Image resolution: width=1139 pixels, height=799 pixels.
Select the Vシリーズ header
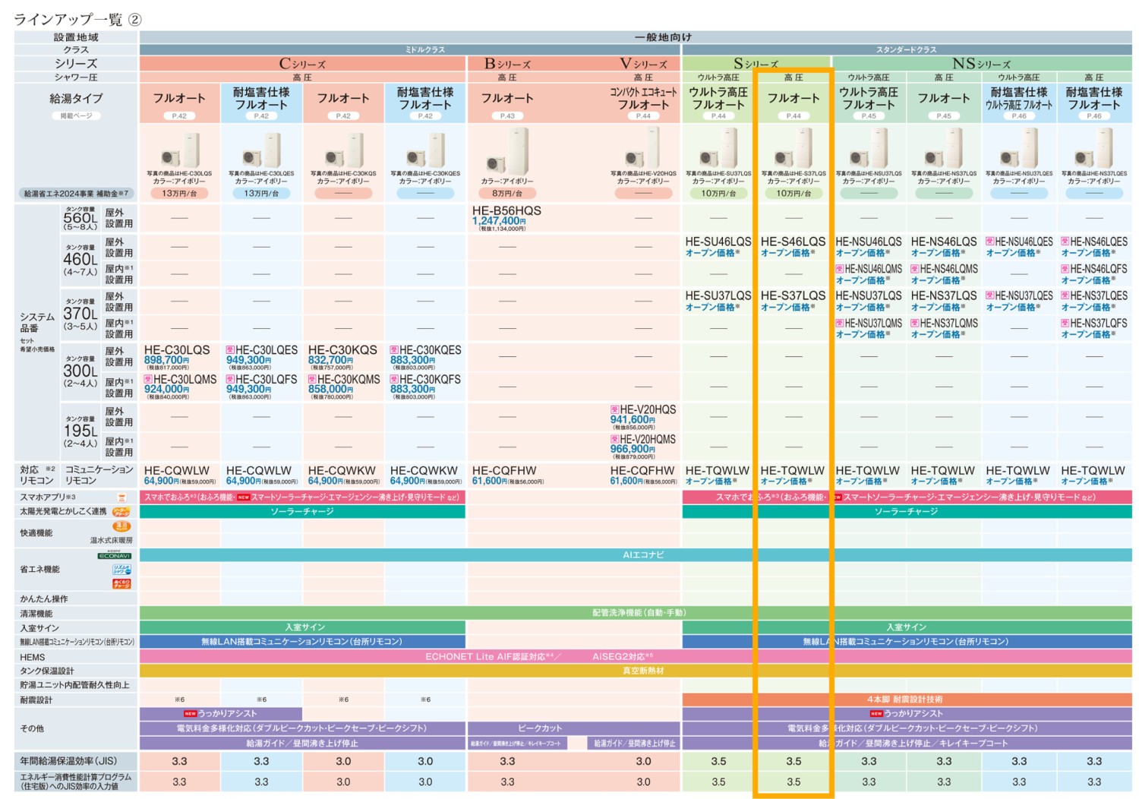643,64
